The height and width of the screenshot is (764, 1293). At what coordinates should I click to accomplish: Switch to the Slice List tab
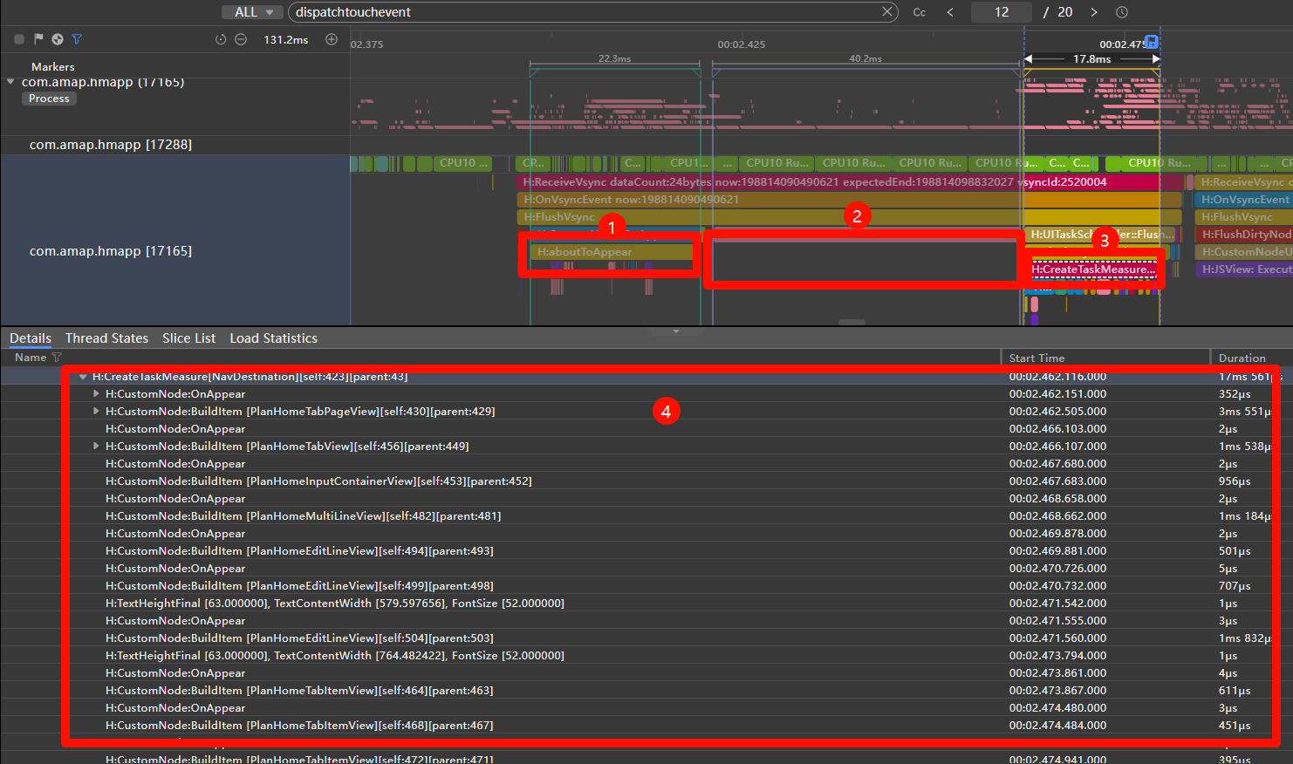188,338
